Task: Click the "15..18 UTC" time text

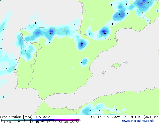Action: click(132, 117)
